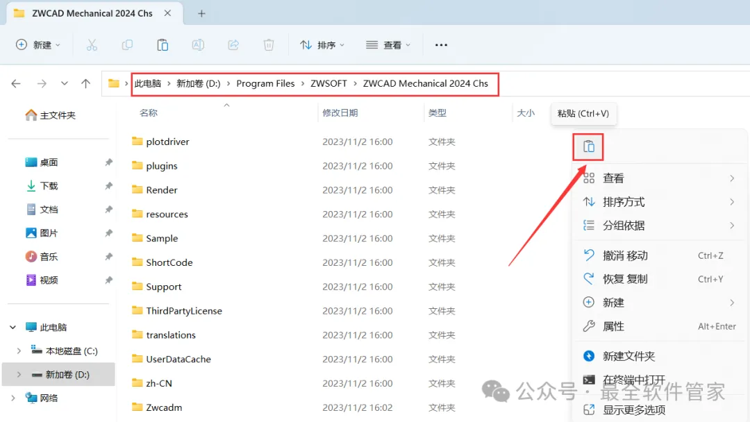Choose 撤消 移动 in context menu
Viewport: 750px width, 422px height.
point(659,255)
